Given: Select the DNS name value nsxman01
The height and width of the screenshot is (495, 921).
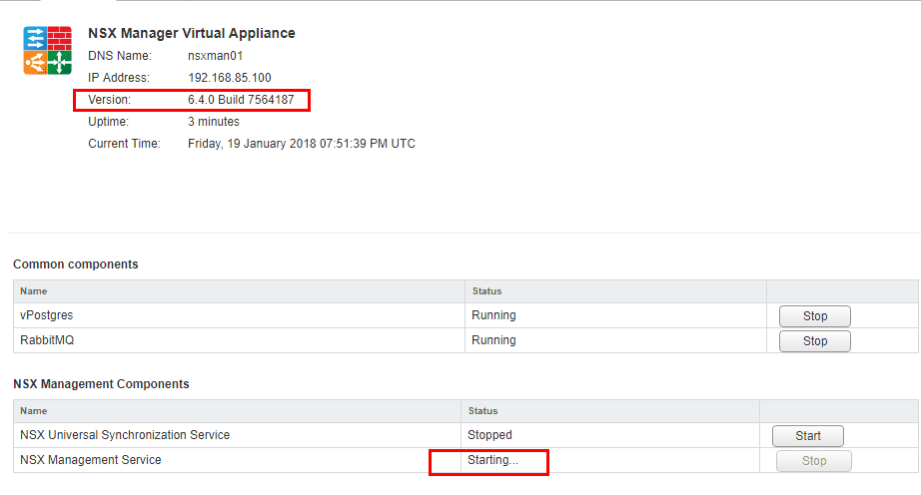Looking at the screenshot, I should [215, 56].
